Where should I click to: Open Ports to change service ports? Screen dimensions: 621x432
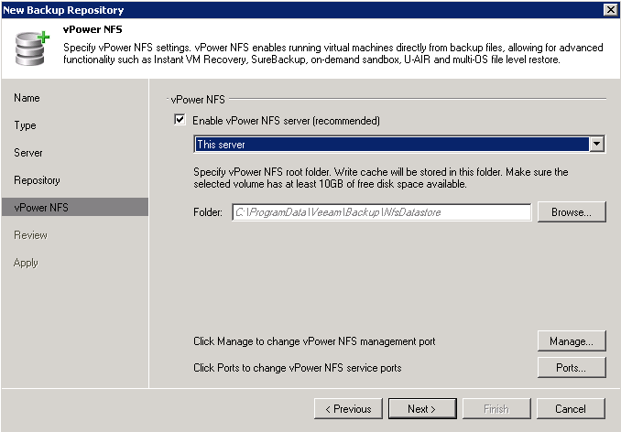(x=572, y=368)
